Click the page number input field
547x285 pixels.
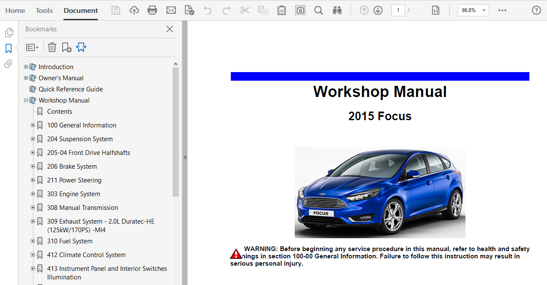click(x=398, y=10)
